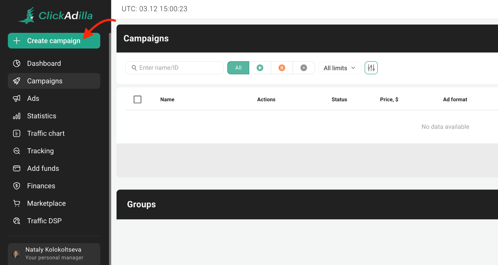Open Marketplace page
The image size is (498, 265).
point(54,203)
